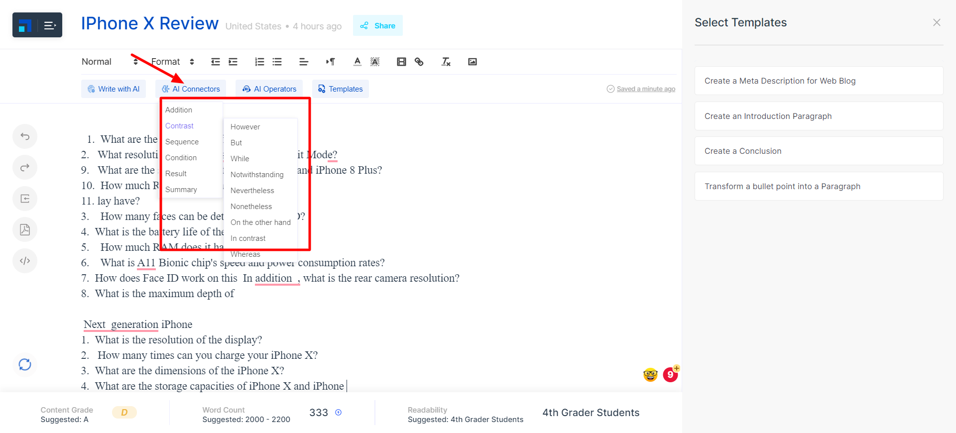Click the word count info icon
Screen dimensions: 956x433
point(339,413)
